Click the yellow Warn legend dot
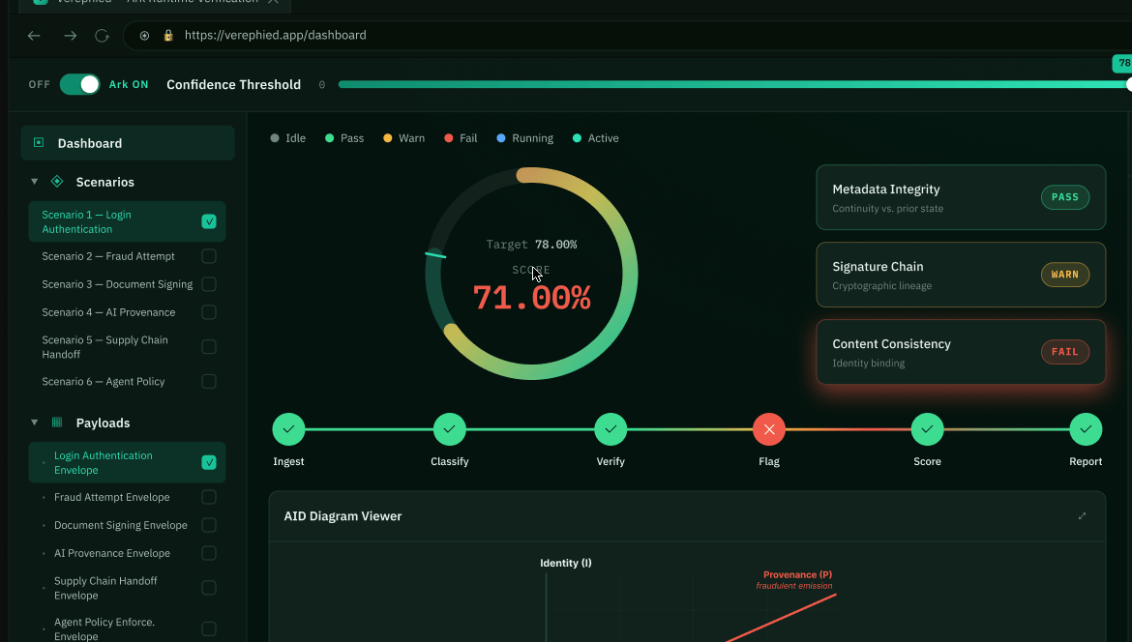1132x642 pixels. click(x=388, y=137)
